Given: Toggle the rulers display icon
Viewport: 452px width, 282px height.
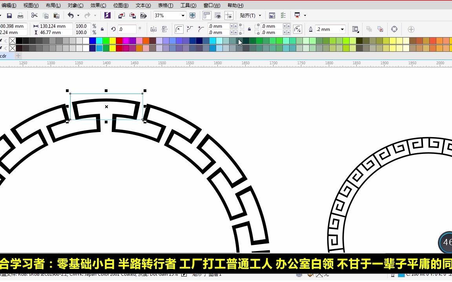Looking at the screenshot, I should tap(206, 16).
